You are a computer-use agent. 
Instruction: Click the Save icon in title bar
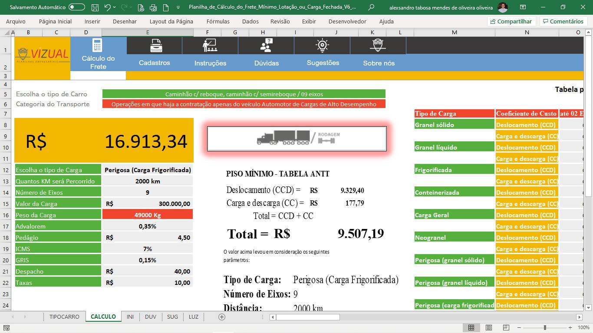tap(95, 7)
